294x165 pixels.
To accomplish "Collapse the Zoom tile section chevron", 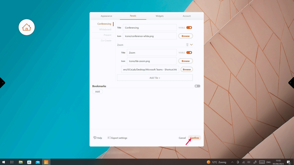I will click(x=191, y=45).
